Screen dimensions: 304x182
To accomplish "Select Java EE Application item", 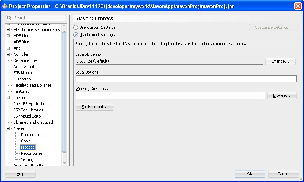I will tap(30, 104).
